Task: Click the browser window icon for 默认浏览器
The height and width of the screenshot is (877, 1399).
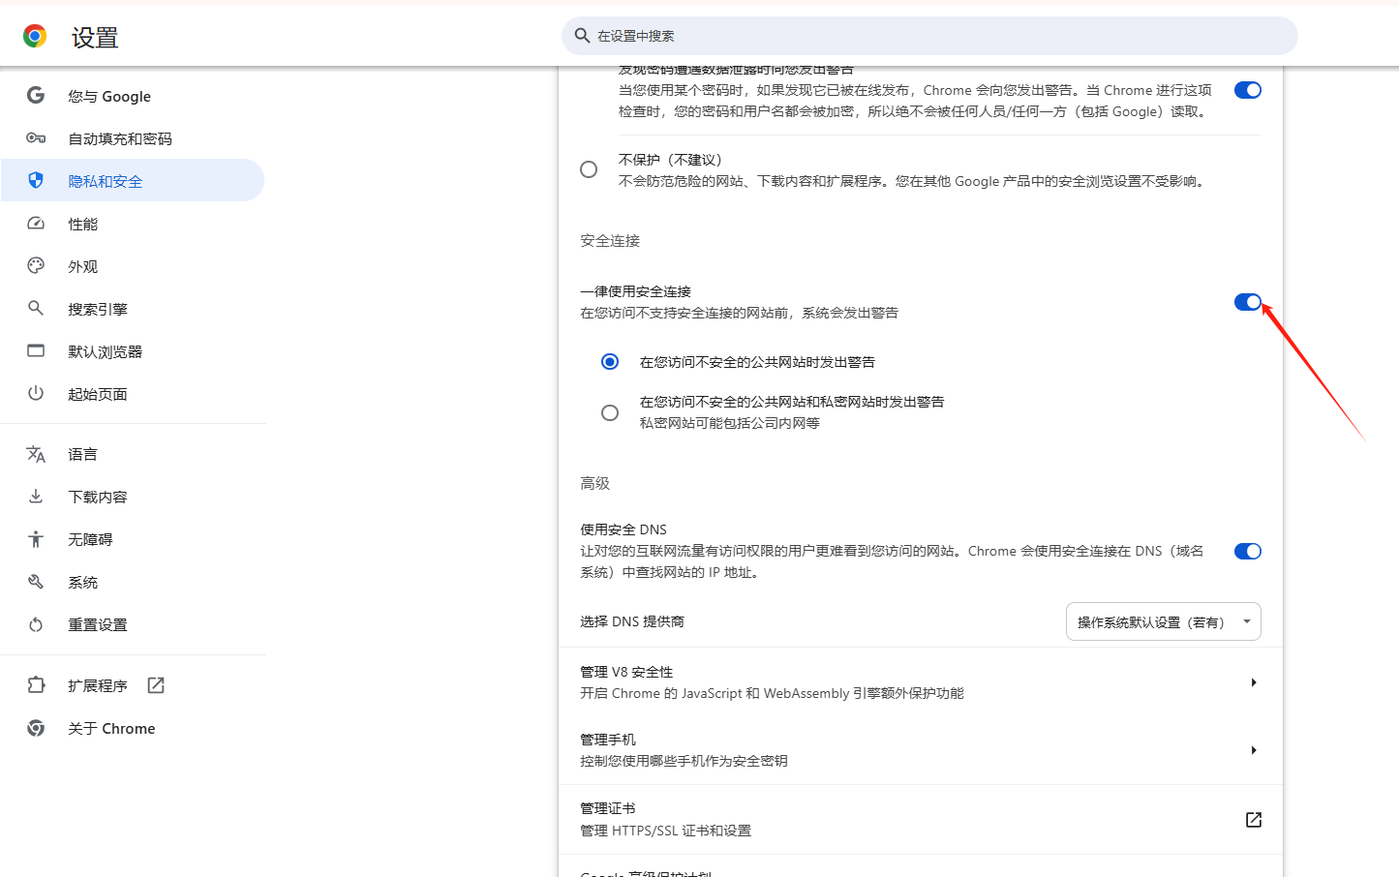Action: coord(36,351)
